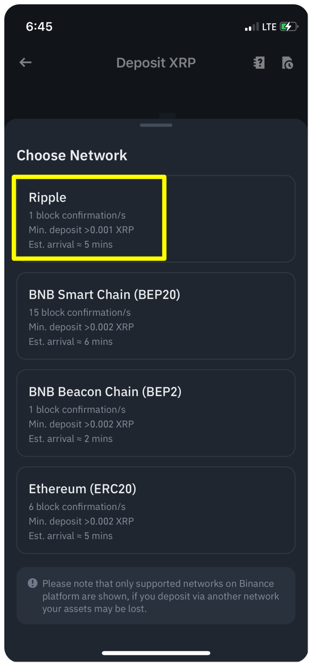The width and height of the screenshot is (313, 667).
Task: Tap the "Est. arrival ≈ 2 mins" text
Action: [71, 439]
